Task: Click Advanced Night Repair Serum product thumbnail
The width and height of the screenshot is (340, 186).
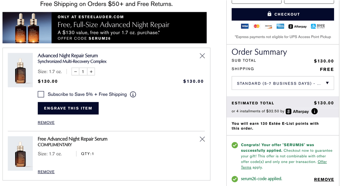Action: coord(20,70)
